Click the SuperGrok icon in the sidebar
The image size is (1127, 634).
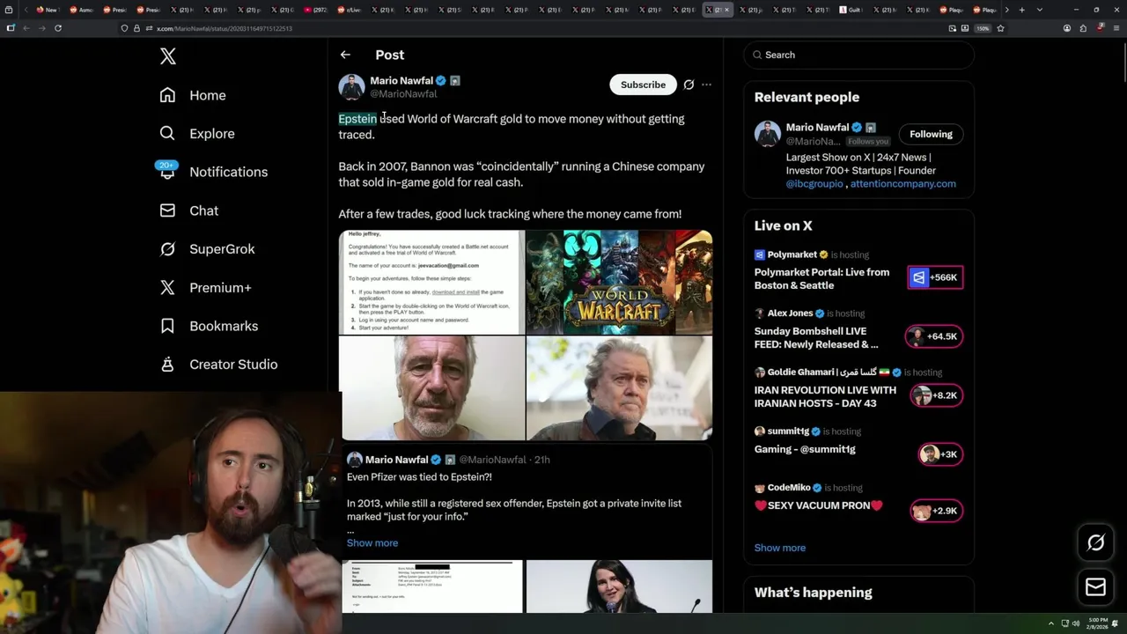click(167, 249)
